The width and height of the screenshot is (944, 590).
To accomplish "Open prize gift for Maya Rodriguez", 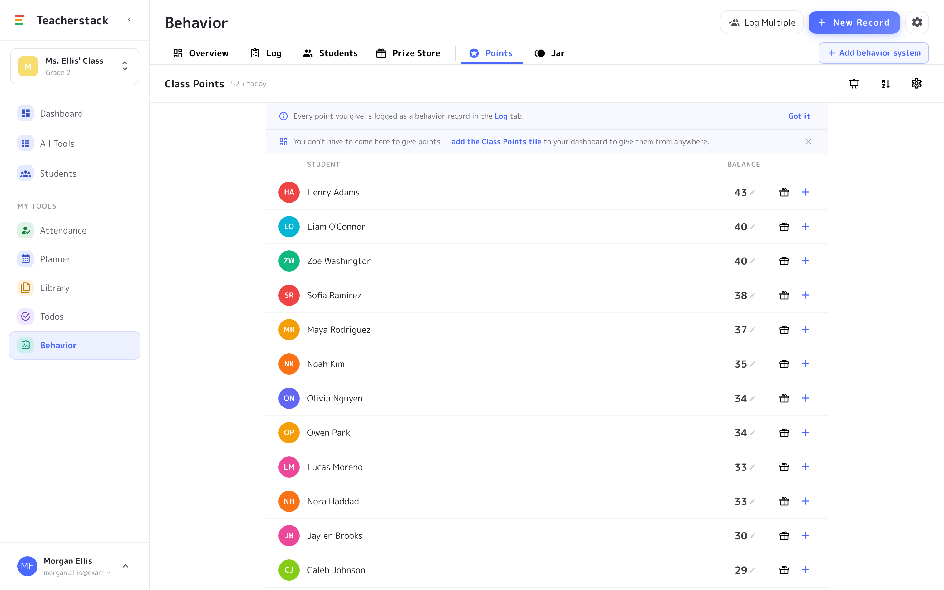I will point(784,330).
